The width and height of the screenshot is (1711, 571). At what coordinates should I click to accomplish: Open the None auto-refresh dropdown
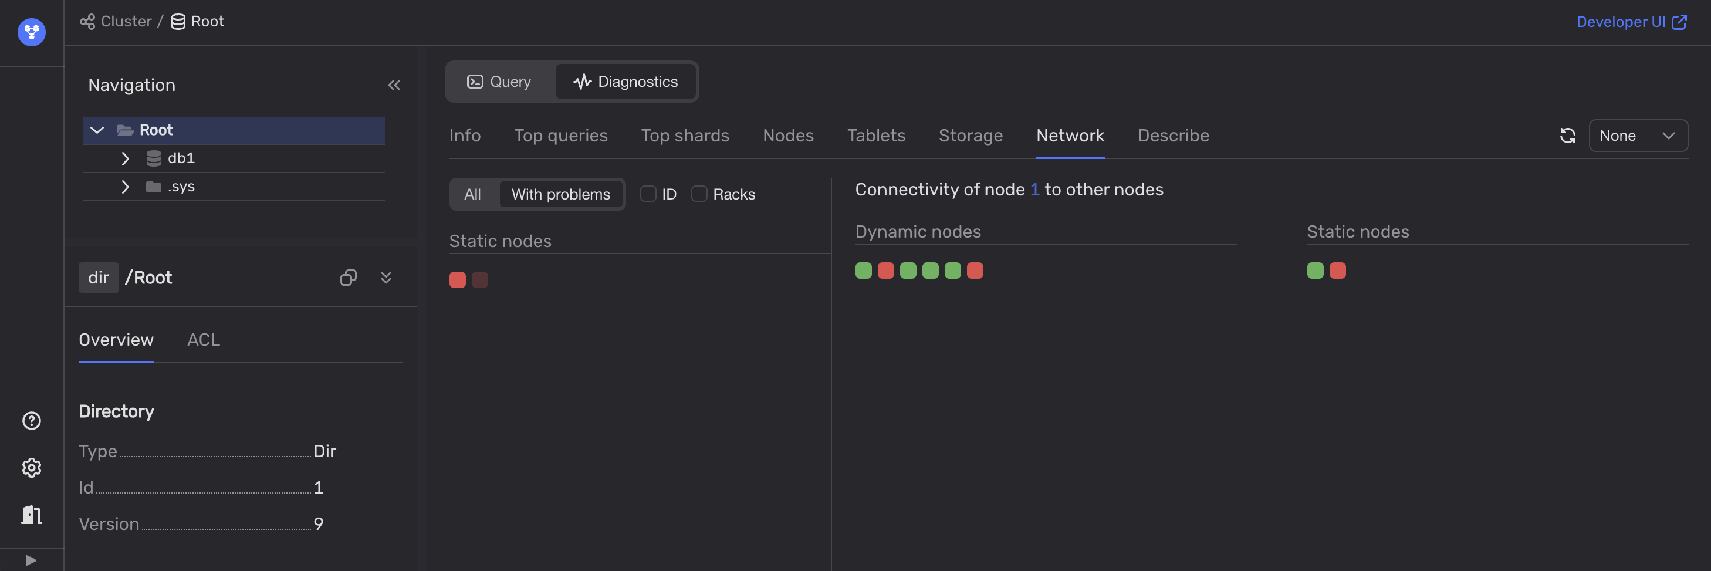point(1637,136)
